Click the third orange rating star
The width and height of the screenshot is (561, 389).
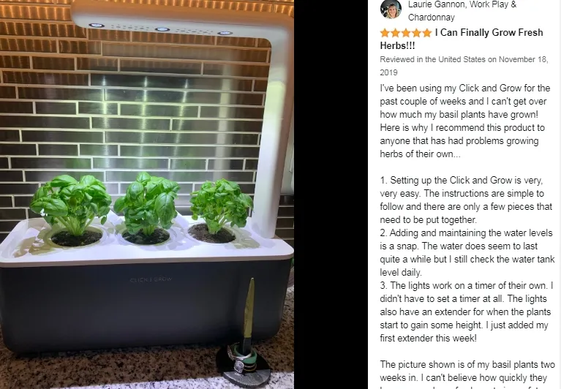pos(406,33)
